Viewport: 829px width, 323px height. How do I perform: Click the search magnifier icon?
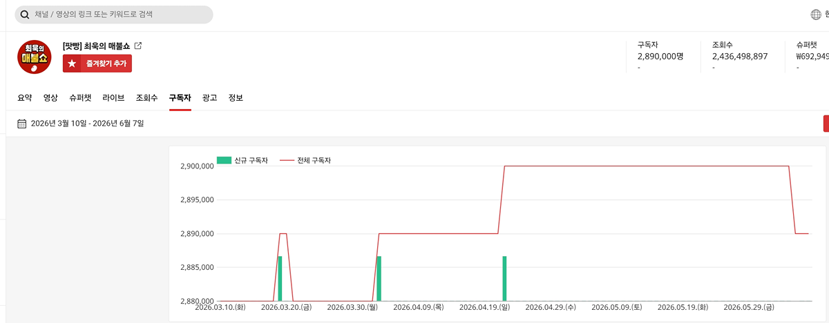point(24,14)
